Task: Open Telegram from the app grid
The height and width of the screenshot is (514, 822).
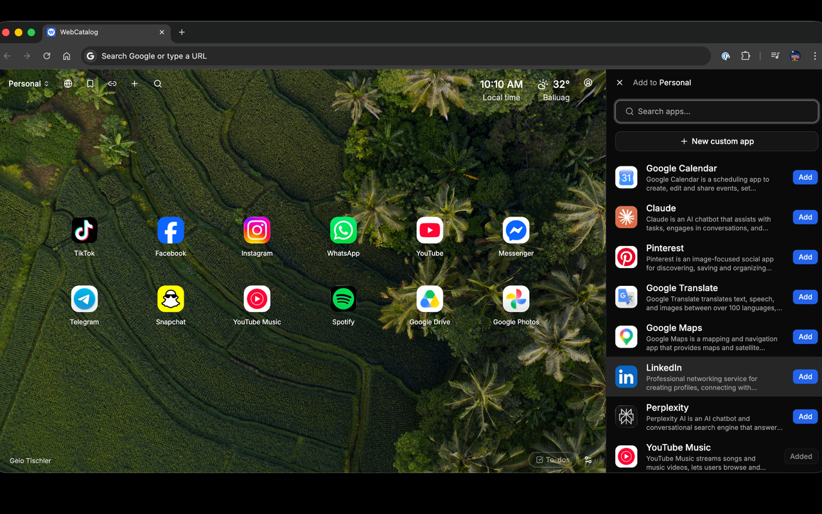Action: click(84, 299)
